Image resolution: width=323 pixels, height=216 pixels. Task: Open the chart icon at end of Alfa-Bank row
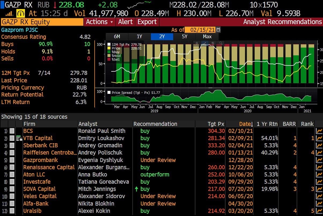pos(319,203)
